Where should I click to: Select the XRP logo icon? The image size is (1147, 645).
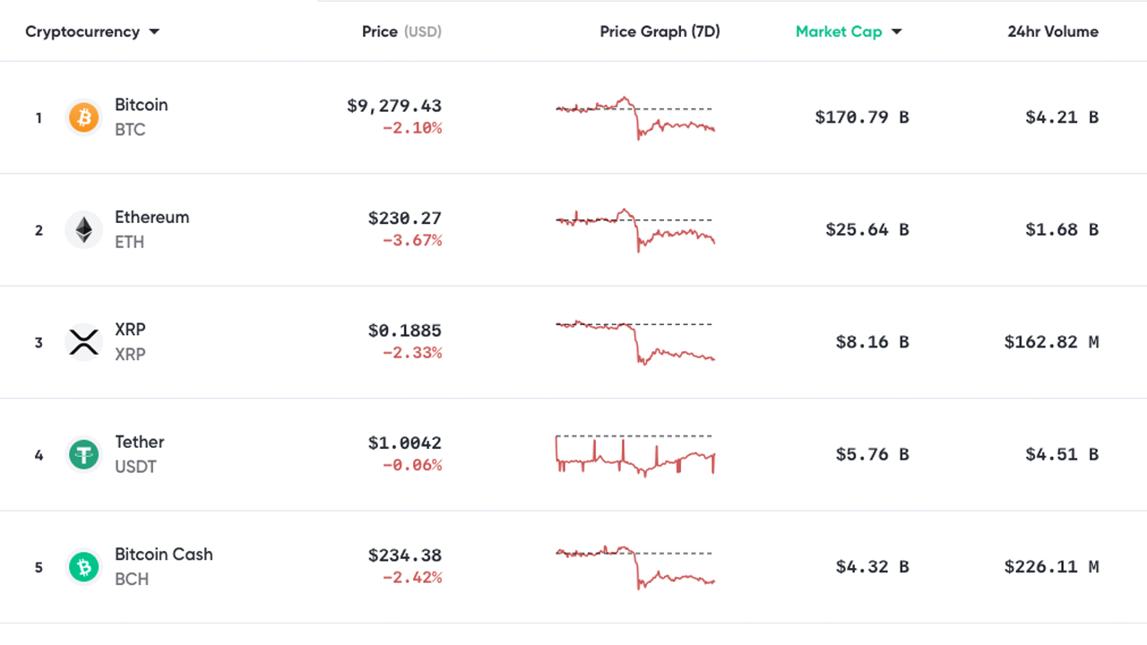pyautogui.click(x=83, y=341)
